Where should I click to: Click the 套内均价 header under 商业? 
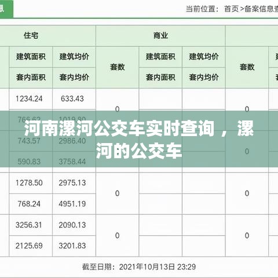click(x=204, y=78)
